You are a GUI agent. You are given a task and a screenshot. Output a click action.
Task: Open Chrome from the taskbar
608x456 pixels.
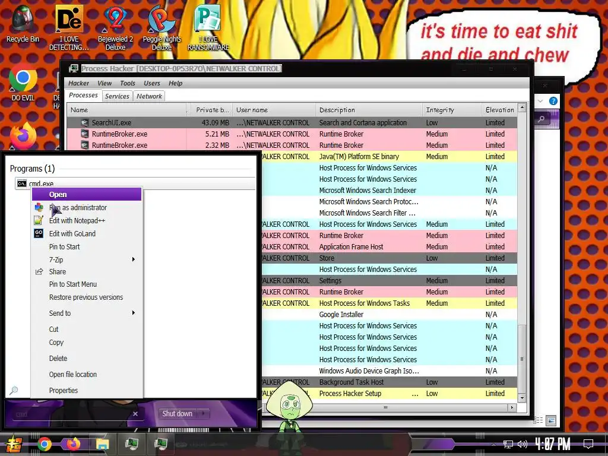pos(44,444)
